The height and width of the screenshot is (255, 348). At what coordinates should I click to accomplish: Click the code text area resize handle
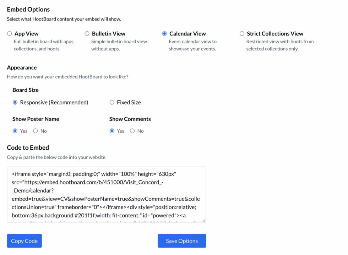tap(204, 221)
